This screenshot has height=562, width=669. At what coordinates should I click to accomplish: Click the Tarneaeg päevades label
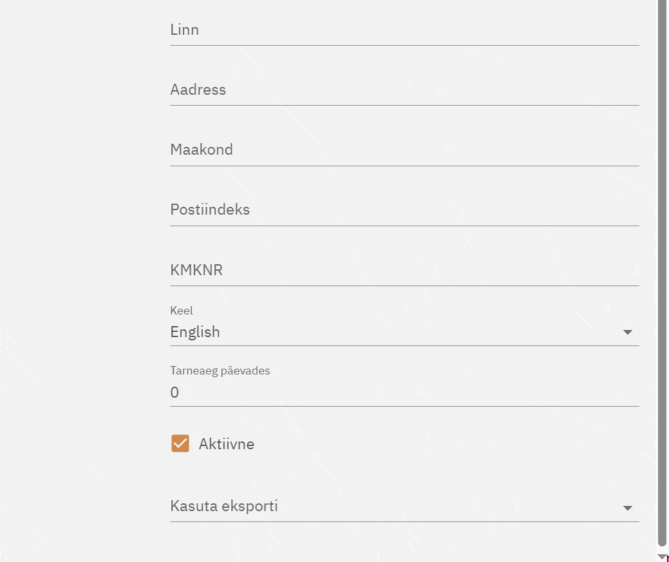click(x=220, y=371)
